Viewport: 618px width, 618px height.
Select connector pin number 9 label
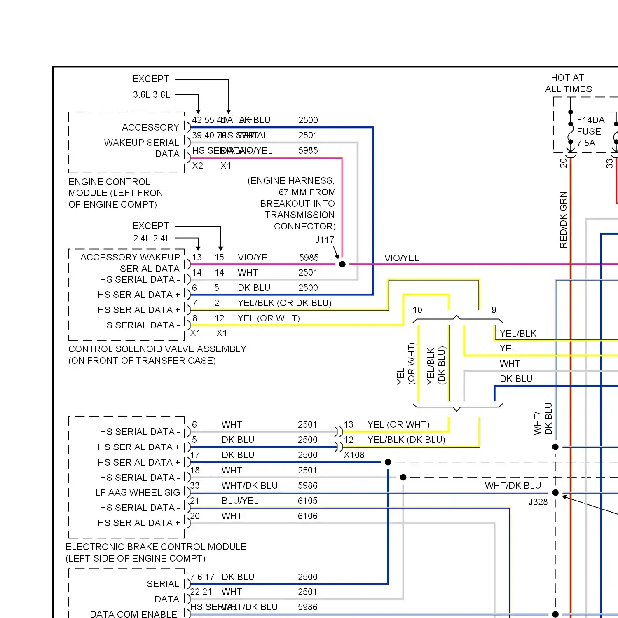(494, 310)
